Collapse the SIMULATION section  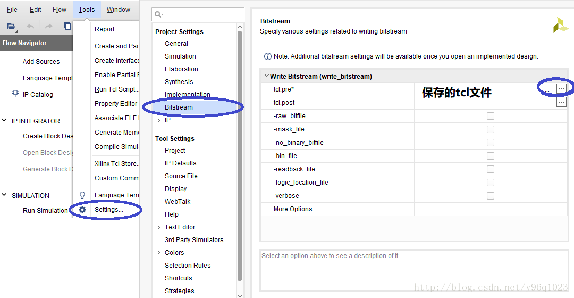point(4,195)
